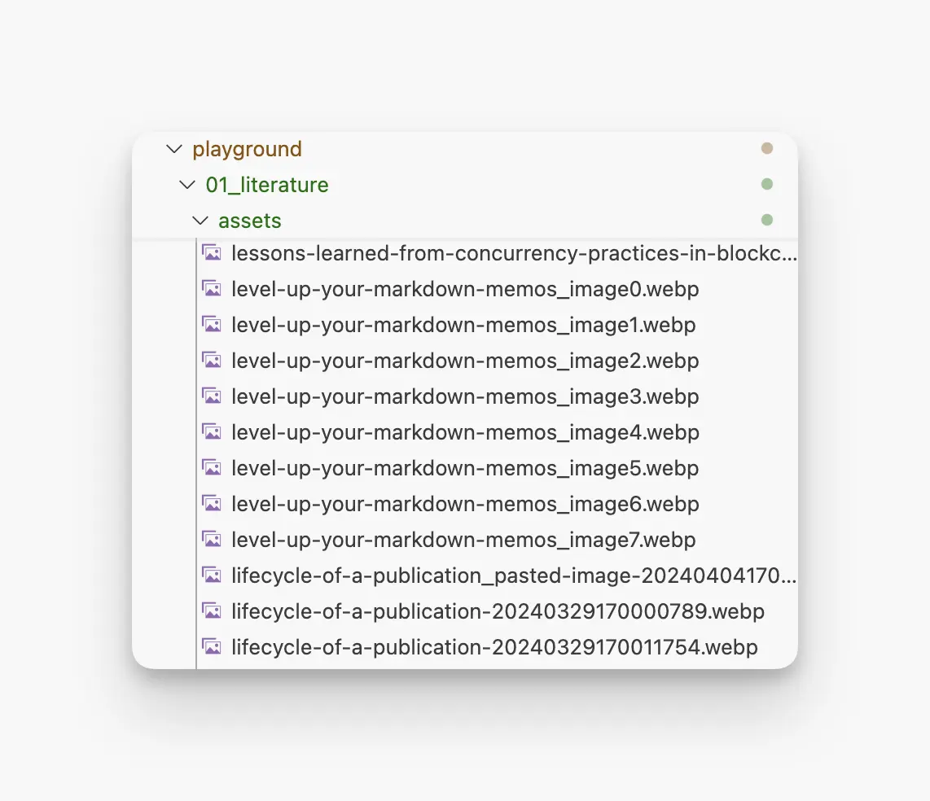Screen dimensions: 930x801
Task: Click image icon beside memos_image5.webp
Action: point(212,468)
